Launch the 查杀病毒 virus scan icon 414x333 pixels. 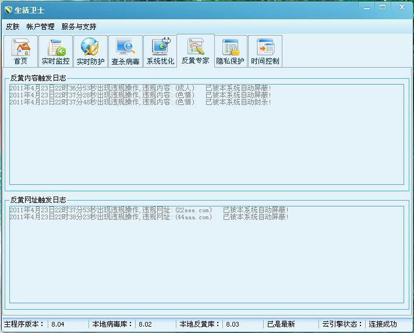pos(125,51)
